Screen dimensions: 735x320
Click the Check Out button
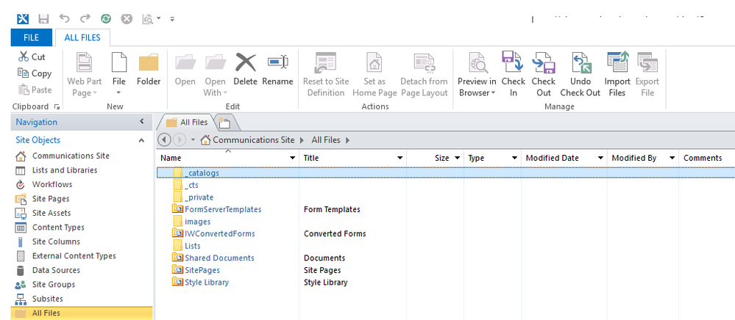pyautogui.click(x=543, y=75)
